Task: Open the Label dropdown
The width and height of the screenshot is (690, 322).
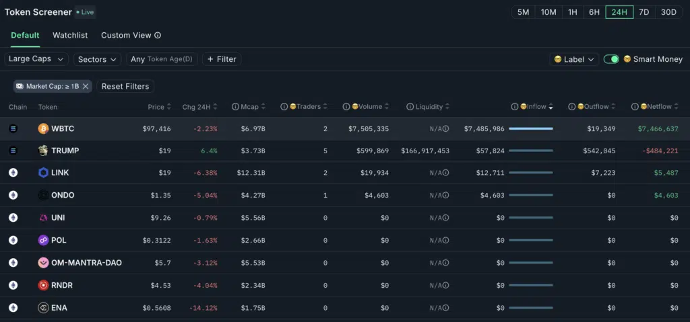Action: [x=574, y=59]
